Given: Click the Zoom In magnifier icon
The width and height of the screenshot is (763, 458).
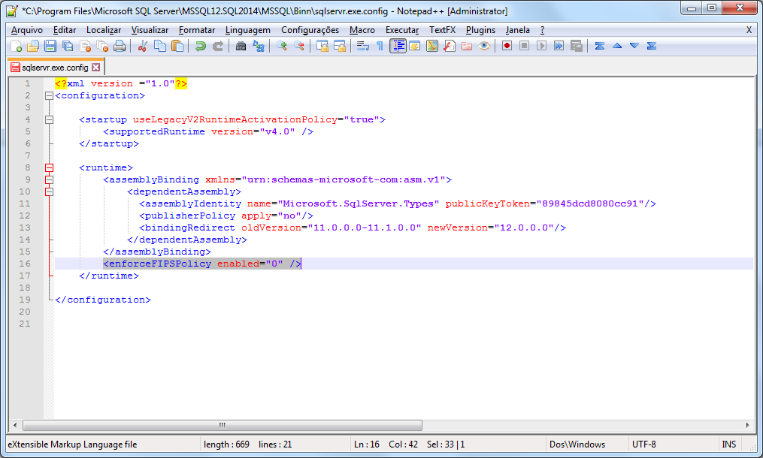Looking at the screenshot, I should [x=281, y=47].
